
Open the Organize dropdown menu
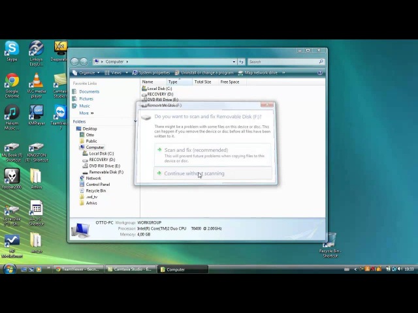pos(86,72)
